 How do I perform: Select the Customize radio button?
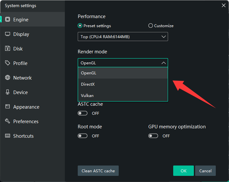tap(151, 26)
